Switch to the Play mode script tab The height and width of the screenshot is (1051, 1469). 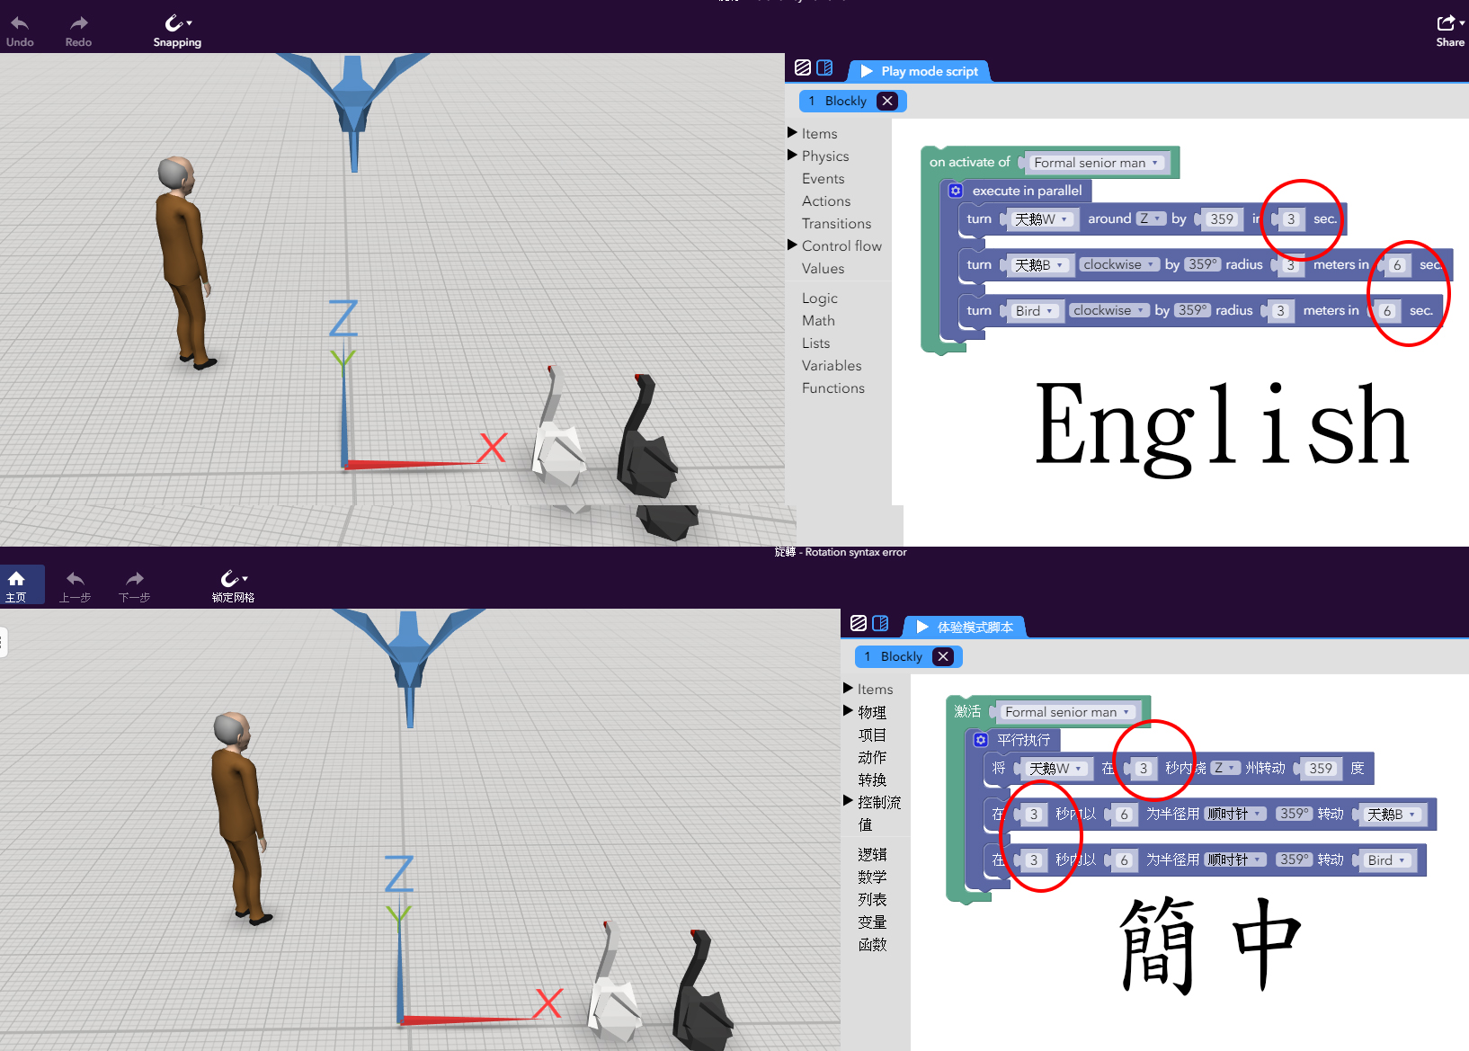pyautogui.click(x=920, y=71)
